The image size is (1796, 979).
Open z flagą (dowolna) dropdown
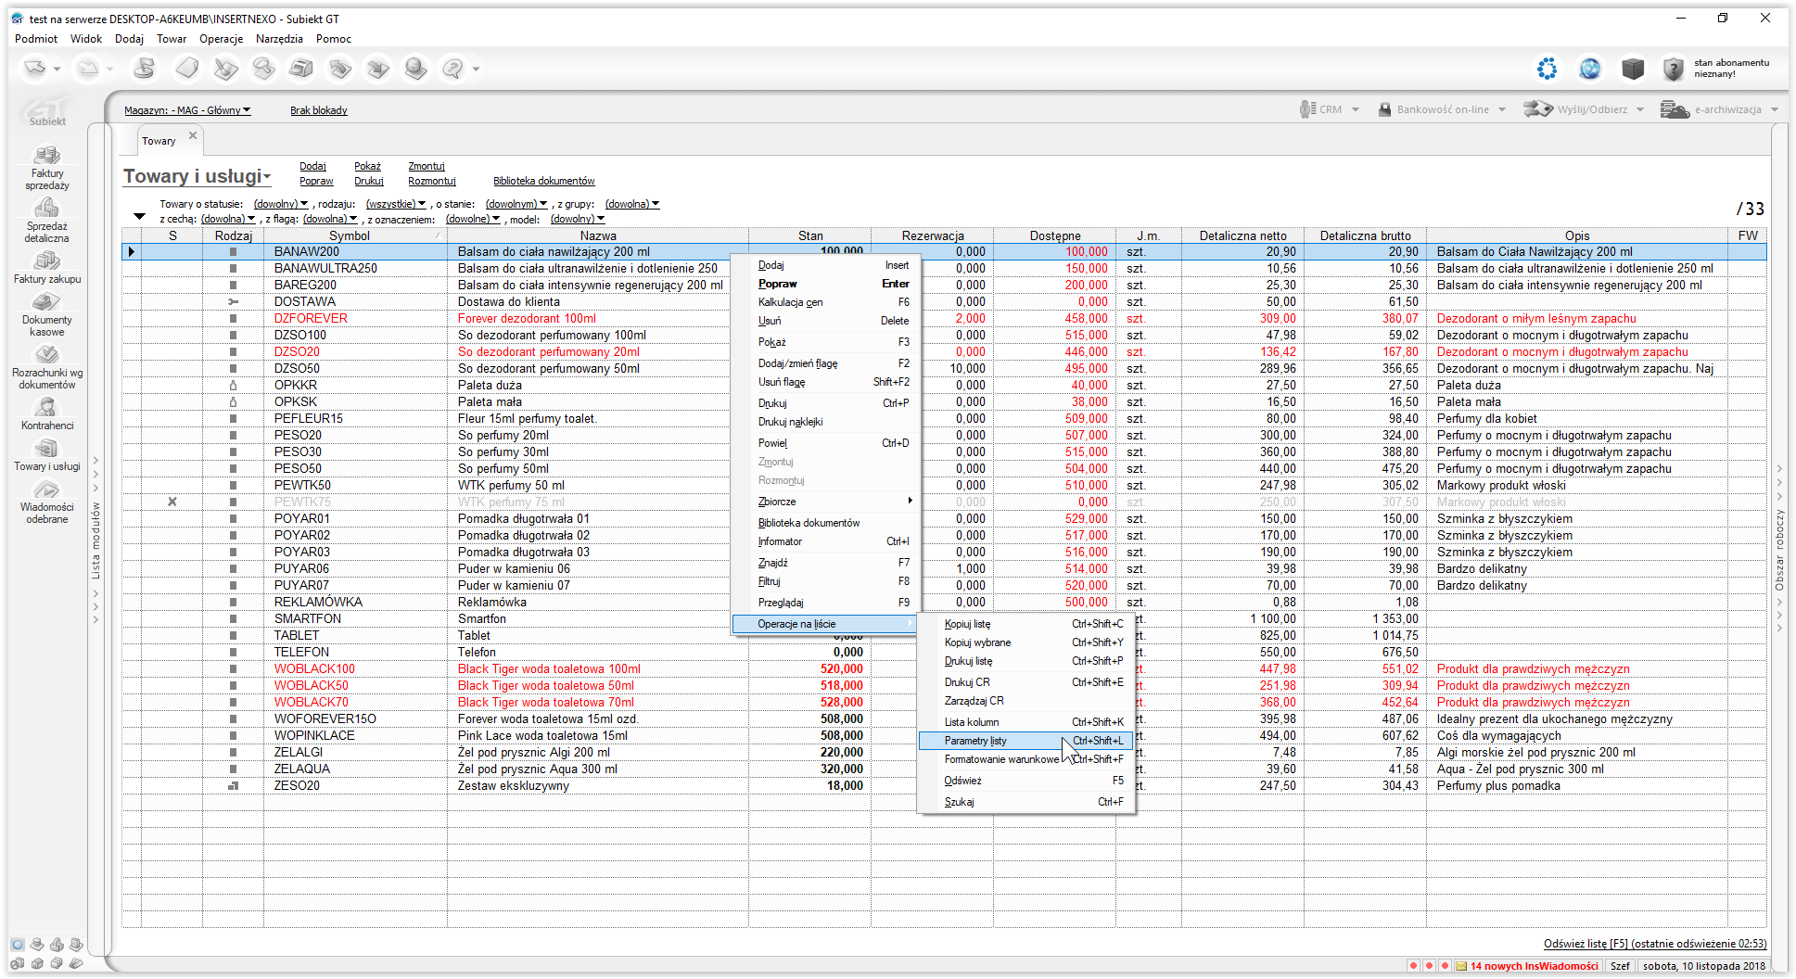click(x=330, y=219)
